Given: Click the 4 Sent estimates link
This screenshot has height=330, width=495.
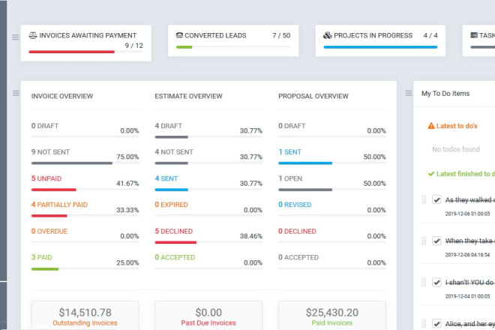Looking at the screenshot, I should (x=166, y=178).
